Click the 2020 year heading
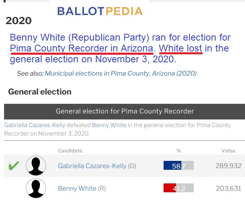The height and width of the screenshot is (216, 245). 19,21
